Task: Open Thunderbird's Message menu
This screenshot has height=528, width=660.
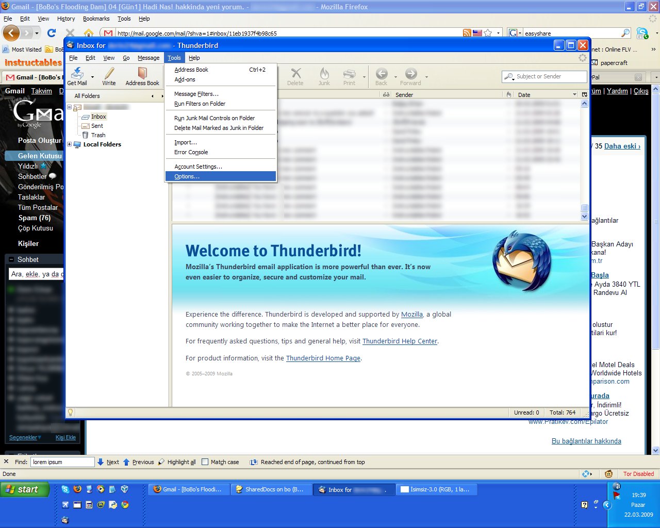Action: click(x=148, y=58)
